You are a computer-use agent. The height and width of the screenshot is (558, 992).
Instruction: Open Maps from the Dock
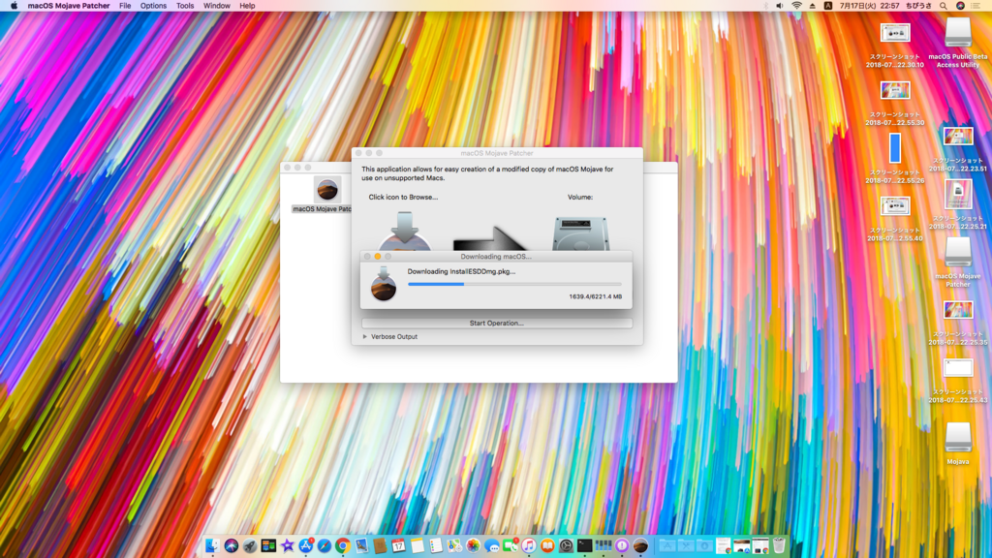454,545
